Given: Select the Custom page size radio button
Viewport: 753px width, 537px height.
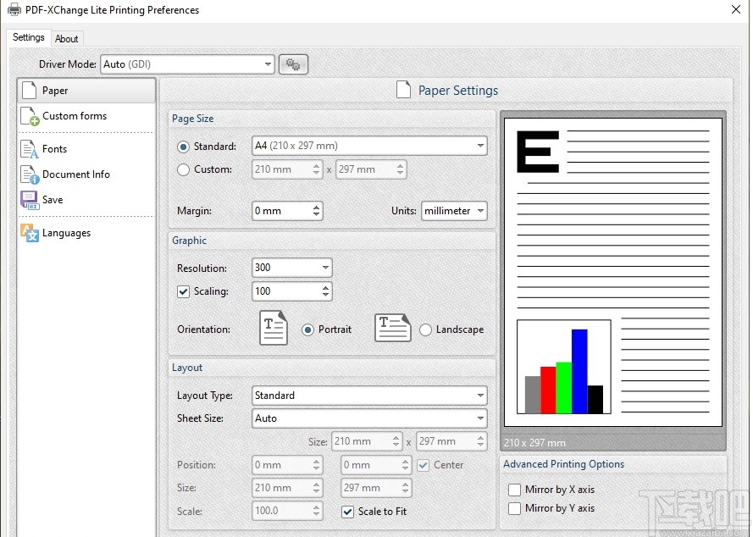Looking at the screenshot, I should (x=182, y=169).
